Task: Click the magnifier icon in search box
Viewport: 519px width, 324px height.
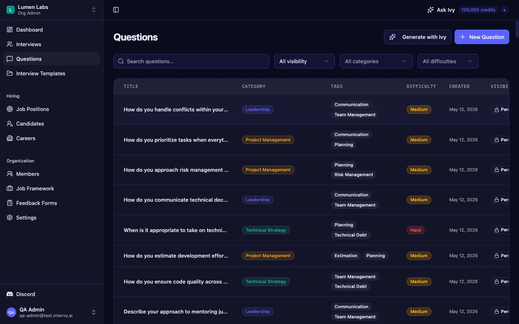Action: pos(121,61)
